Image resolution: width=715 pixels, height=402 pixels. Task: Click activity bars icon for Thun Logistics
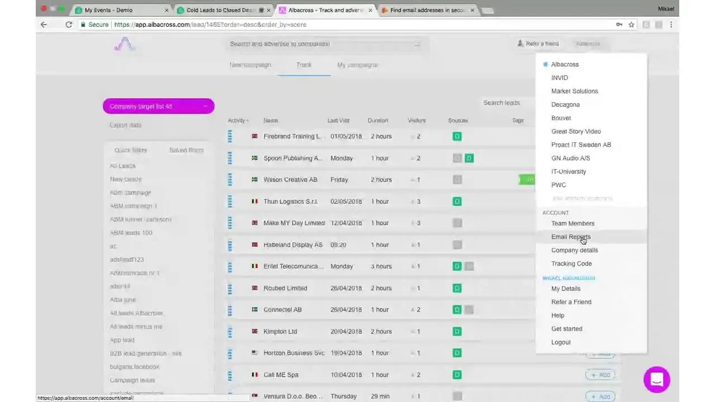pos(230,202)
